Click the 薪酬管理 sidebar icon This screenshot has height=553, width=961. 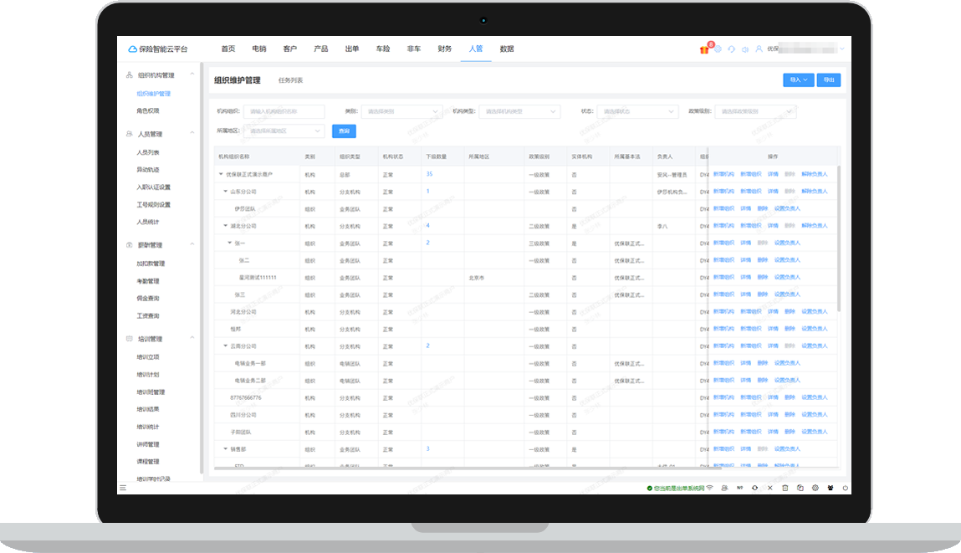pos(130,244)
